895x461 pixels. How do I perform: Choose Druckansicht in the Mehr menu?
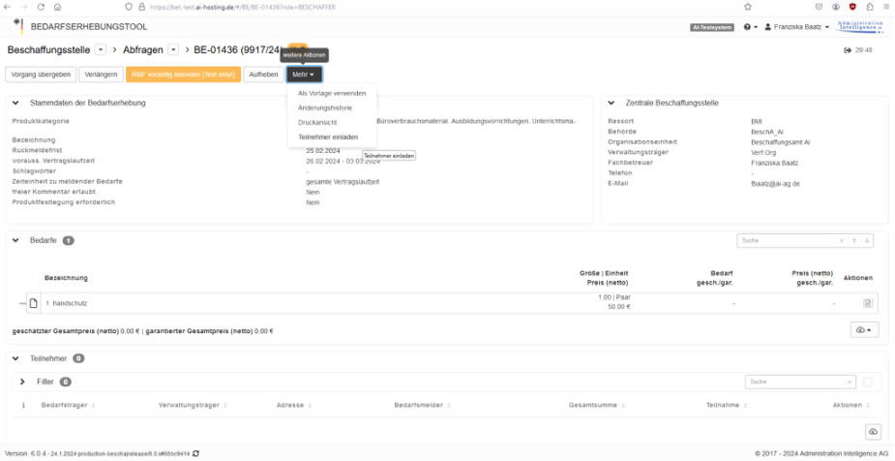pyautogui.click(x=317, y=122)
